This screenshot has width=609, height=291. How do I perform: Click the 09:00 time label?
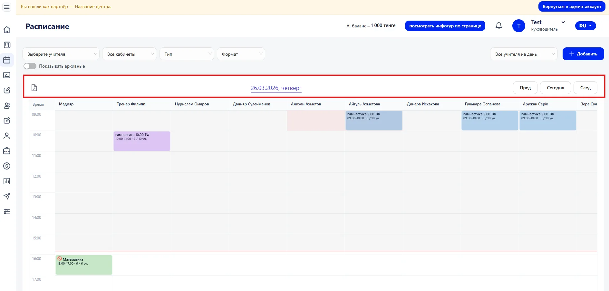(x=36, y=114)
